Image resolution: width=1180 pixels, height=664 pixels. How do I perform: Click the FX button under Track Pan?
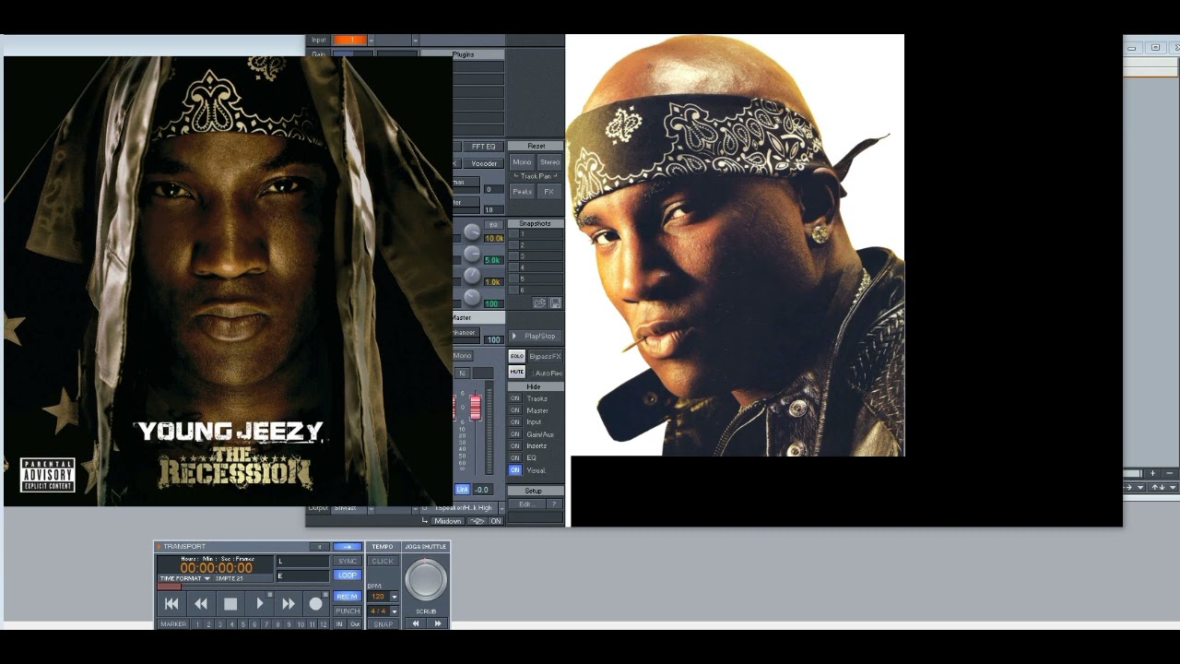(549, 192)
